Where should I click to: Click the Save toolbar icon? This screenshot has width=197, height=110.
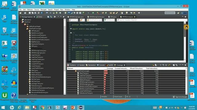click(x=30, y=13)
